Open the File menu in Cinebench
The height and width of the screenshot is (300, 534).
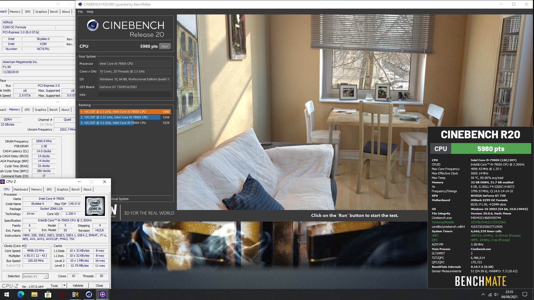coord(80,12)
